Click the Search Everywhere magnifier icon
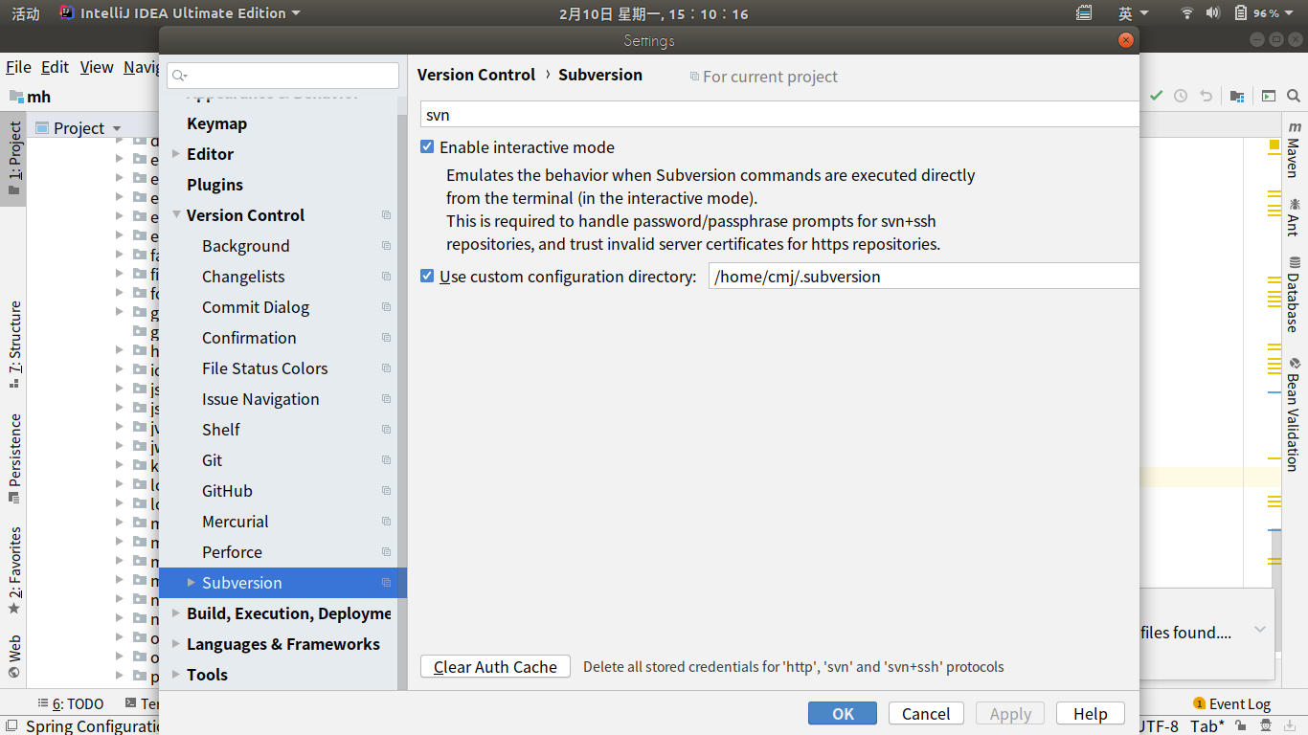This screenshot has width=1308, height=735. pyautogui.click(x=1294, y=96)
